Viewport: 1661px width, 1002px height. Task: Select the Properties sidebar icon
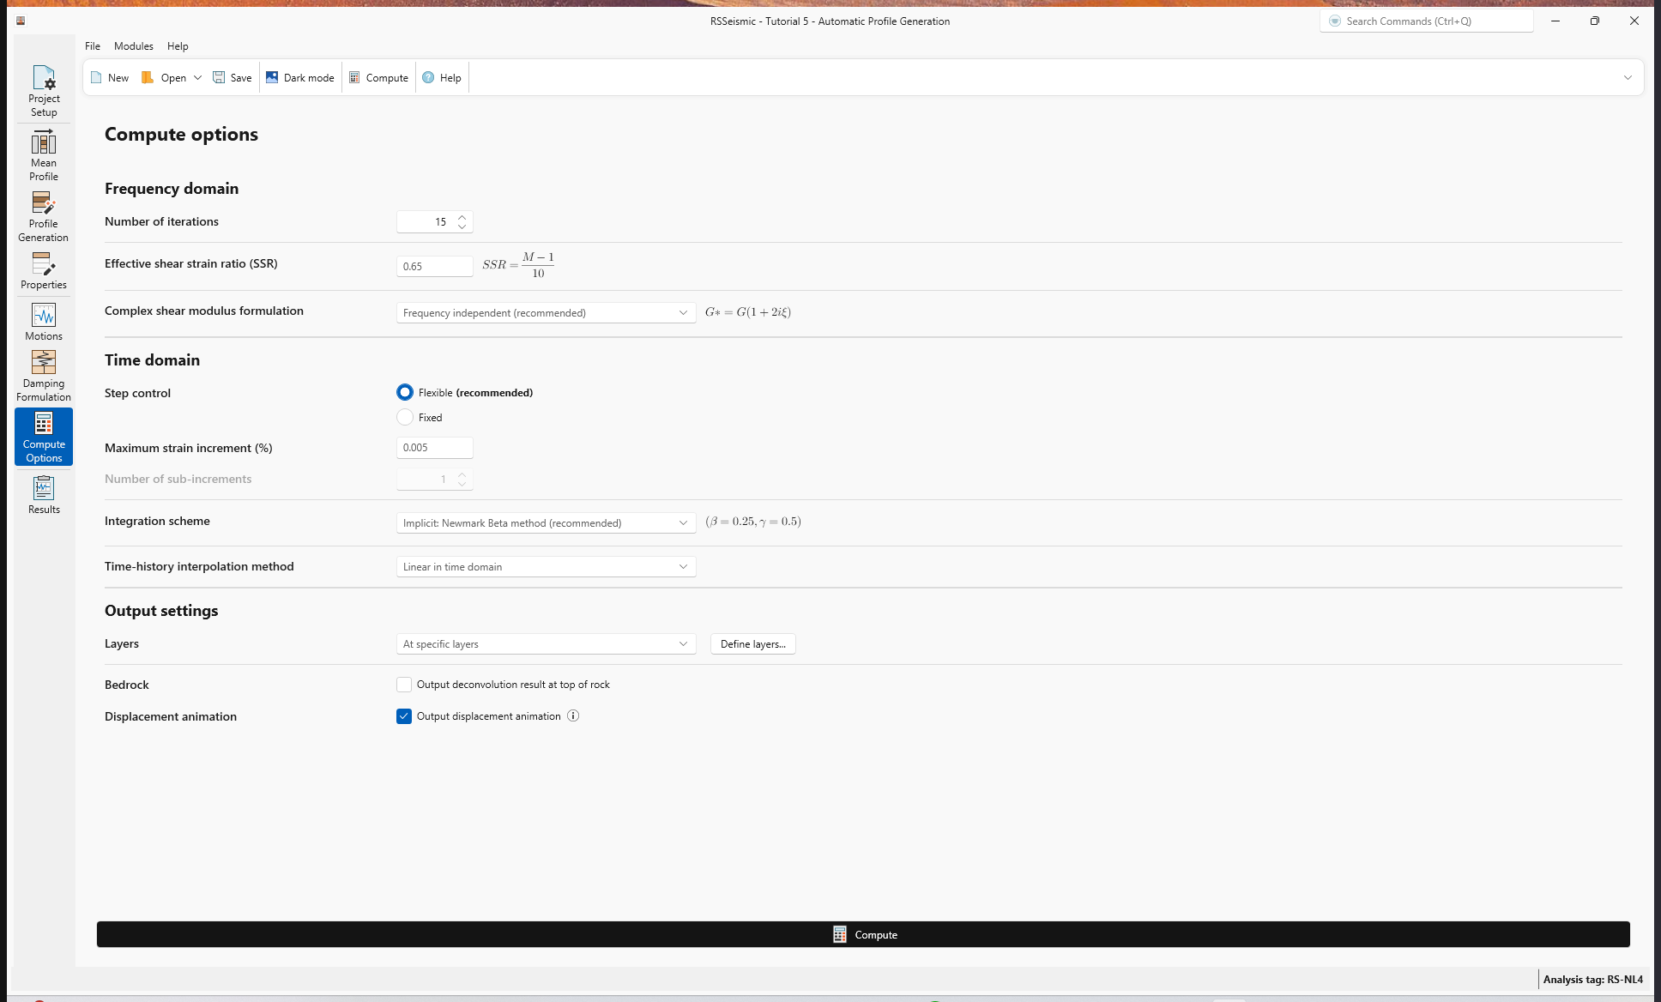(44, 270)
